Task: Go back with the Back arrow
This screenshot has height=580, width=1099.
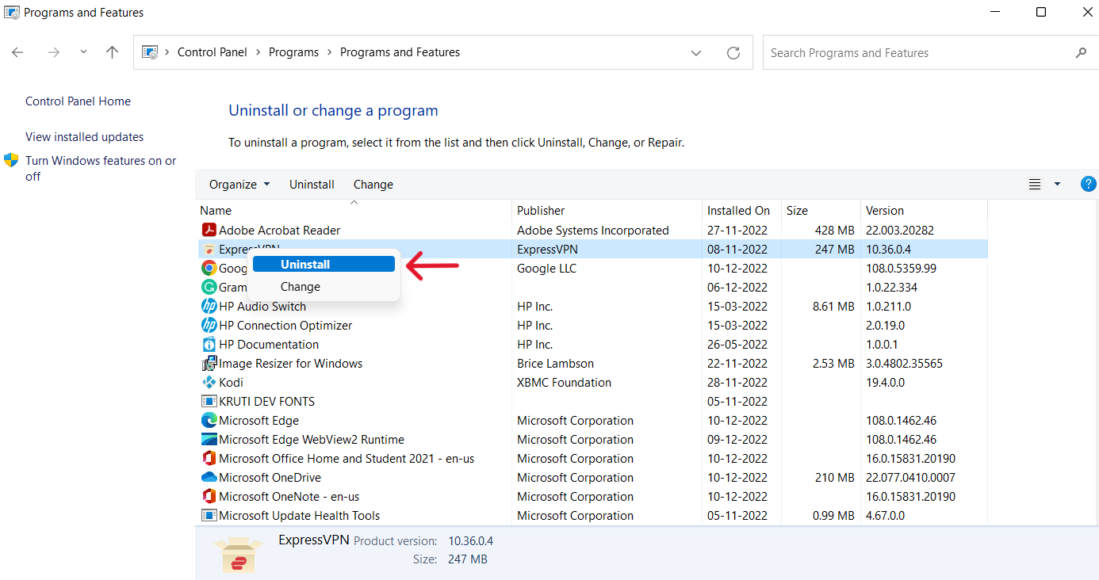Action: 17,52
